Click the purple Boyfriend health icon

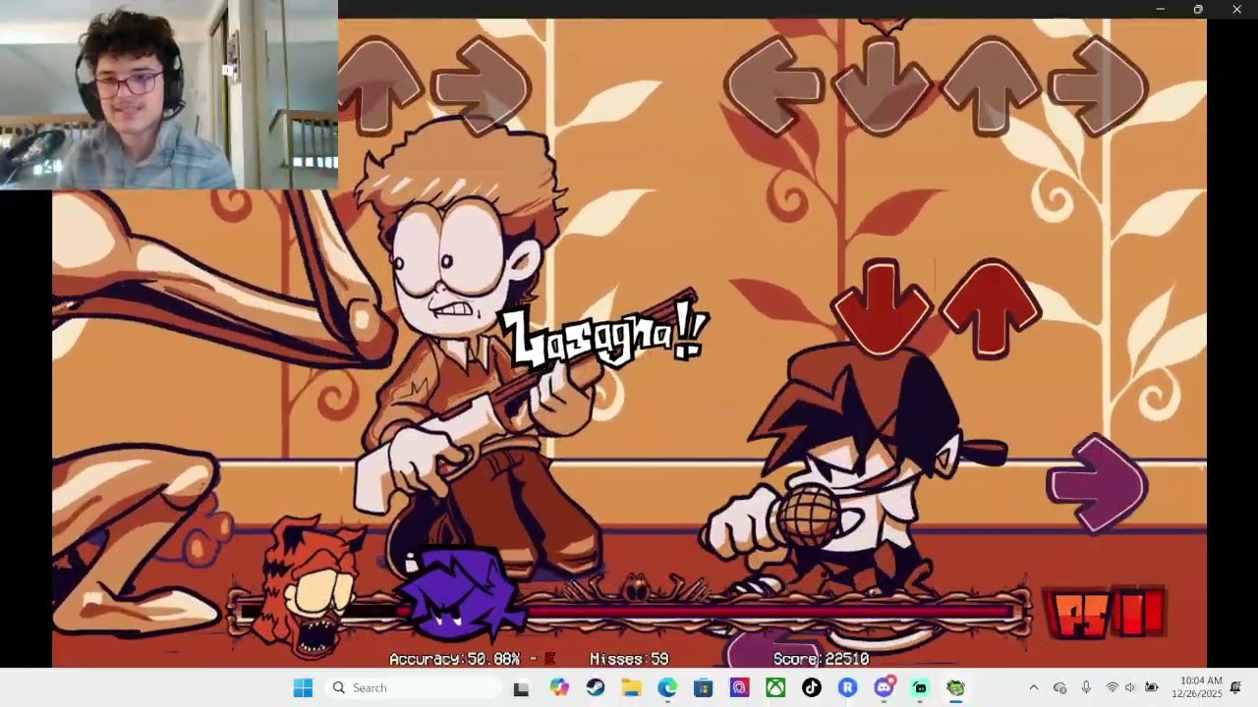462,595
